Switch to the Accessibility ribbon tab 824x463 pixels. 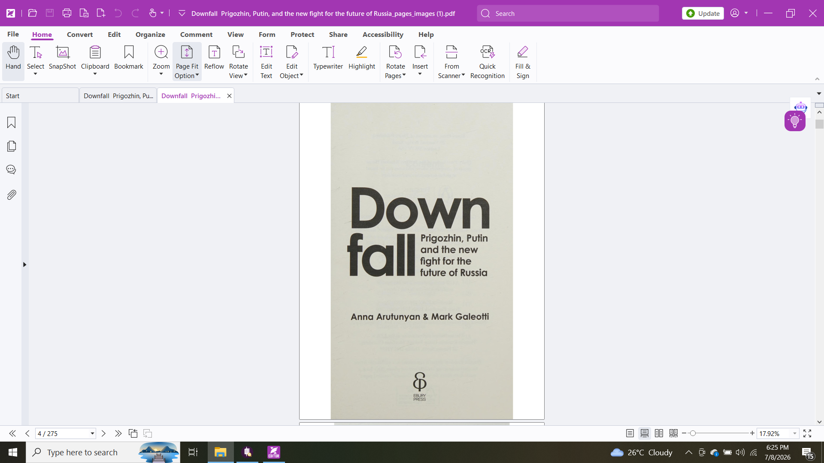pos(383,34)
